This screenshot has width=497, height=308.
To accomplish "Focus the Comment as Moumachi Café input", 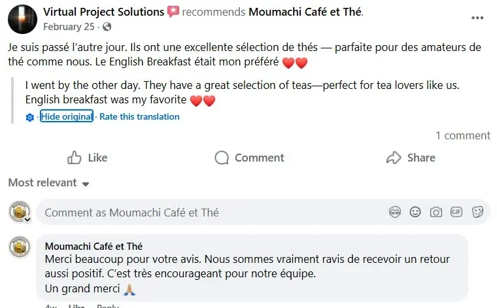I will (209, 213).
